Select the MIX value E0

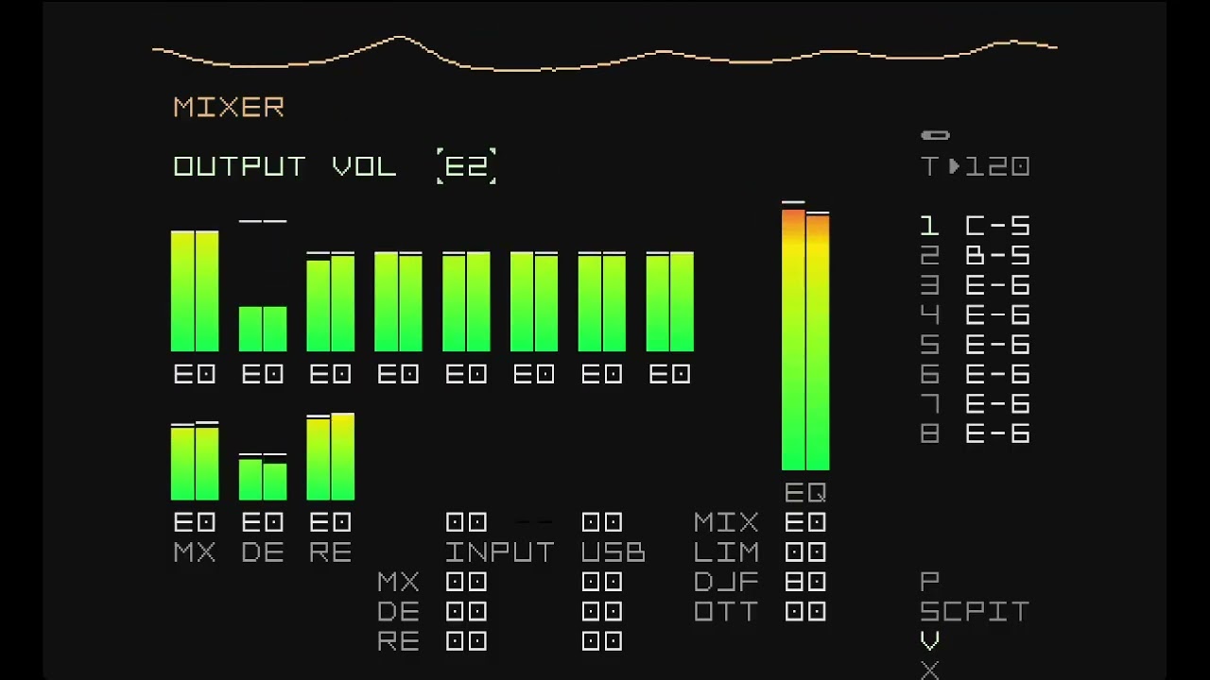805,522
